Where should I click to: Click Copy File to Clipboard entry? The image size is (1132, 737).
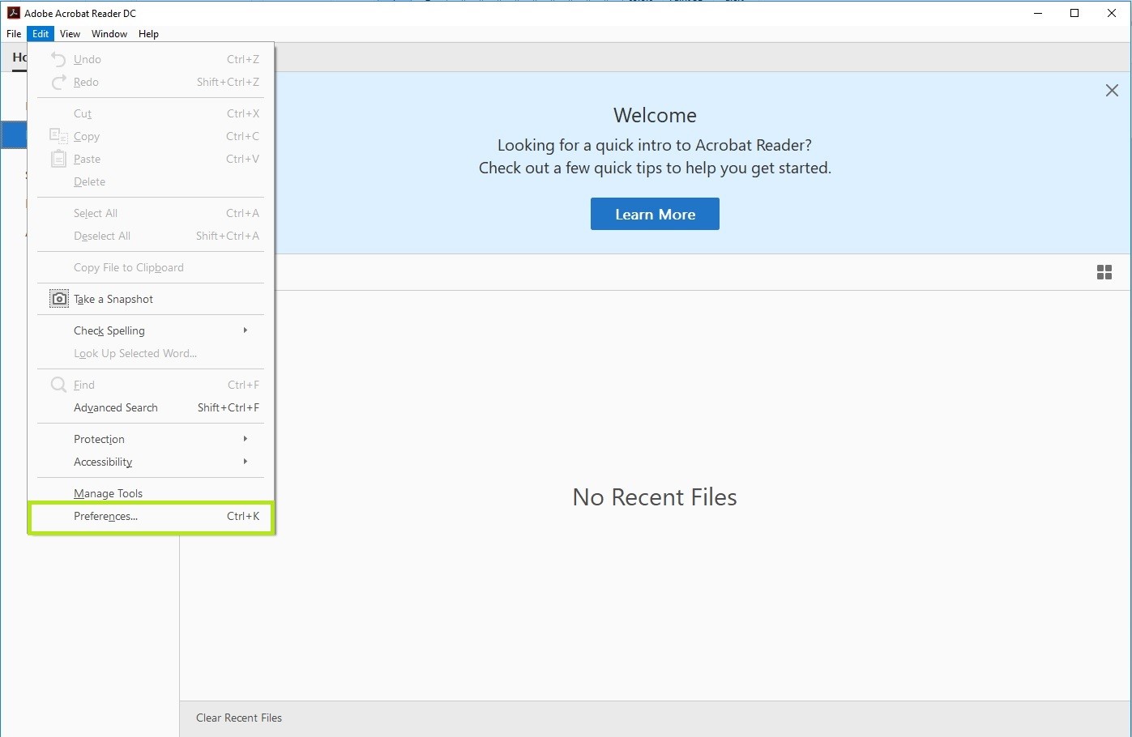click(x=151, y=267)
